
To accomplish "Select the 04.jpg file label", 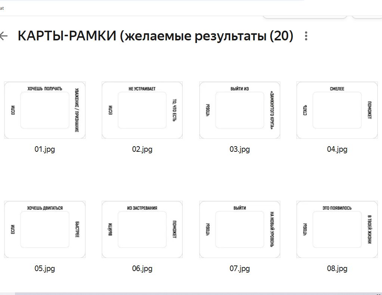I will [337, 150].
